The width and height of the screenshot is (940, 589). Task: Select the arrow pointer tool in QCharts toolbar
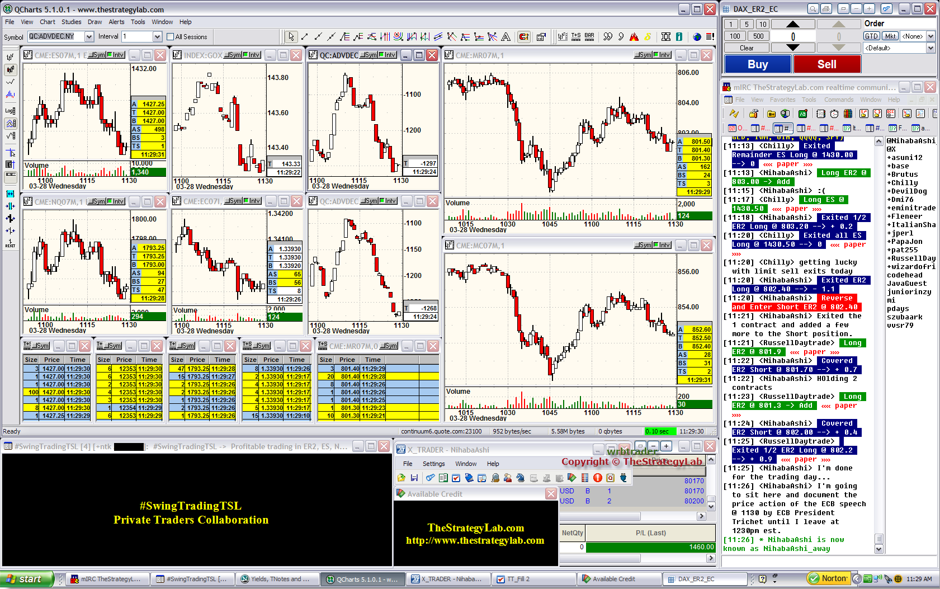click(x=291, y=37)
